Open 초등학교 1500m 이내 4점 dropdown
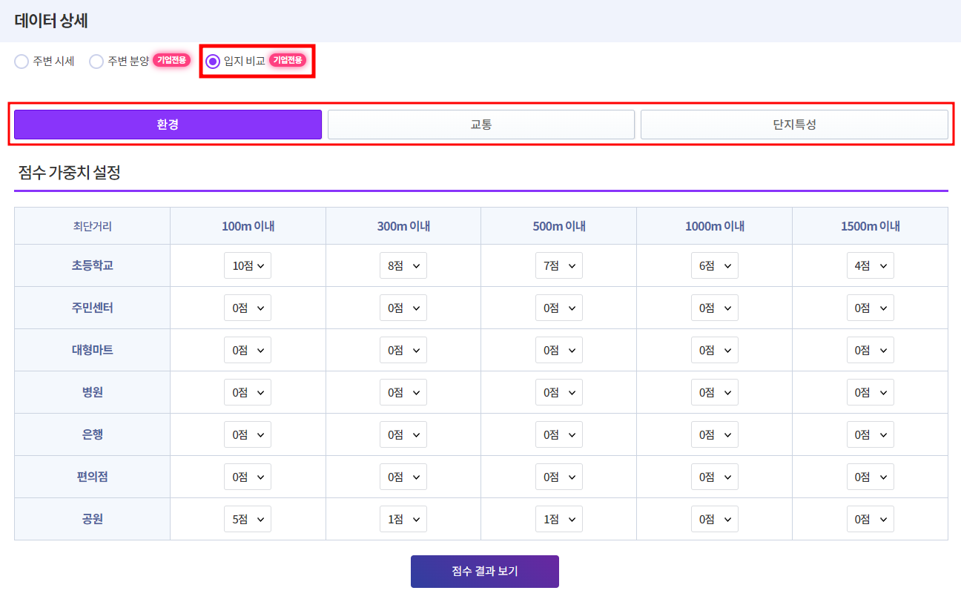The height and width of the screenshot is (599, 961). click(870, 265)
